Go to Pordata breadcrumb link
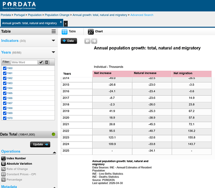215x188 pixels. click(x=6, y=15)
